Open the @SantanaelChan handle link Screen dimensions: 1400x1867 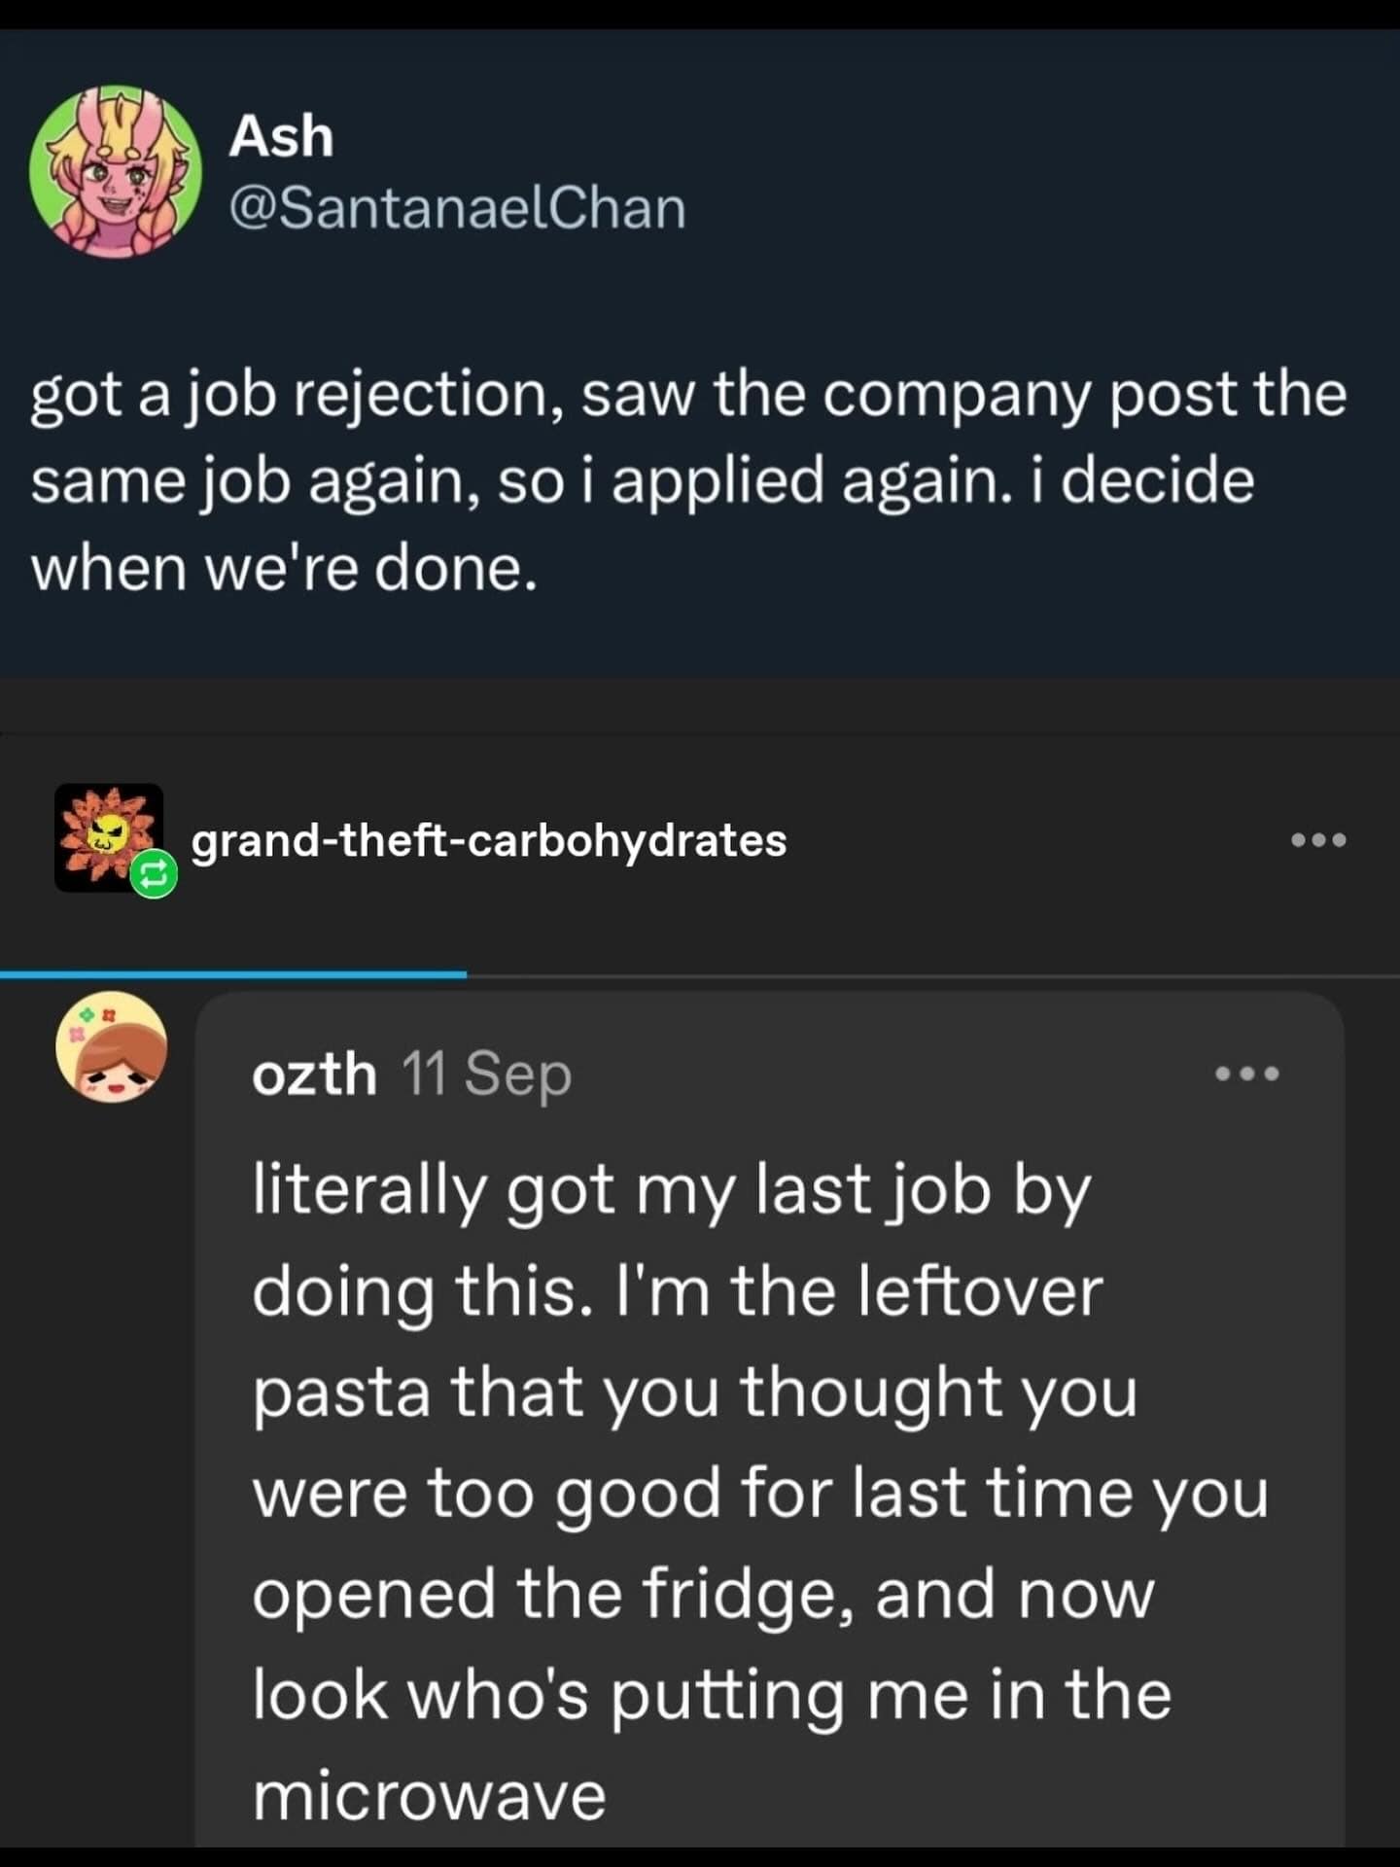[x=457, y=208]
